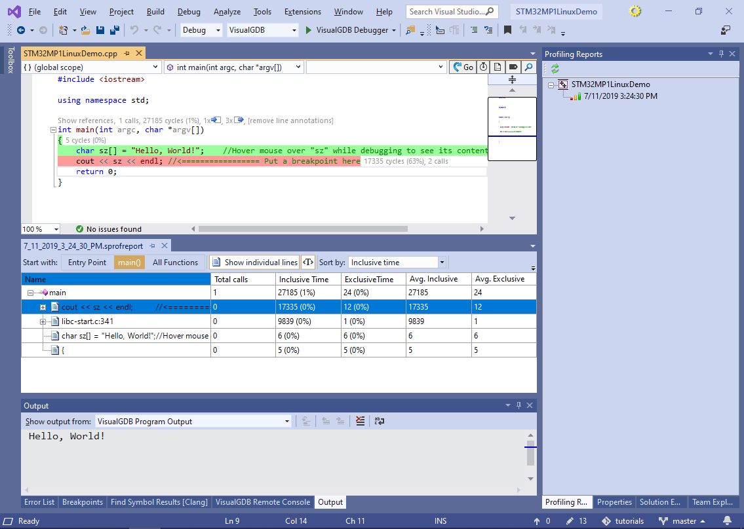Viewport: 744px width, 529px height.
Task: Switch to the Solution Explorer tab
Action: [x=660, y=502]
